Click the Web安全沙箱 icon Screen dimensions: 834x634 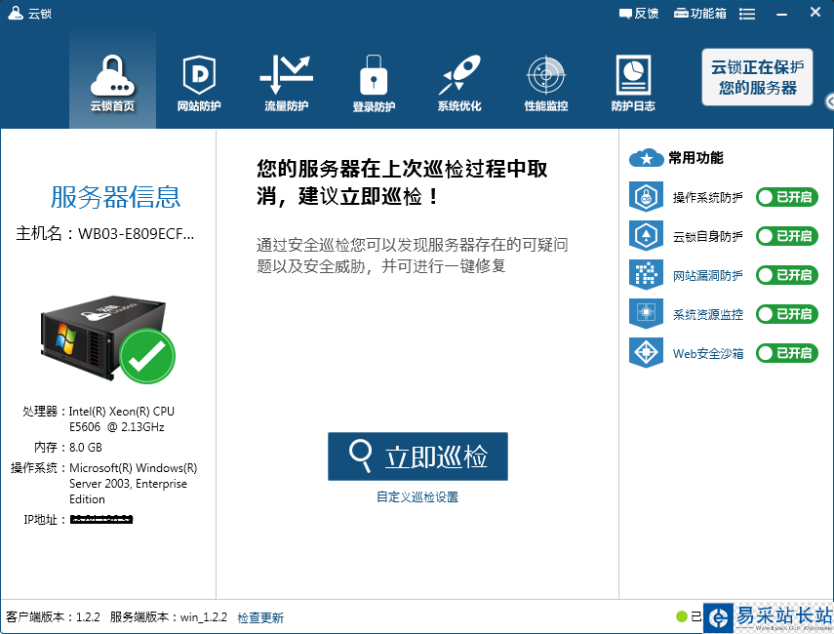[x=646, y=353]
